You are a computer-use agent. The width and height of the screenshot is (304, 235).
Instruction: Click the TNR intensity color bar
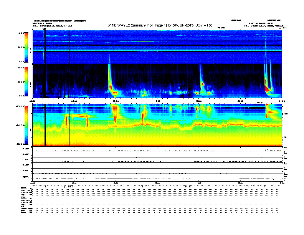26,125
